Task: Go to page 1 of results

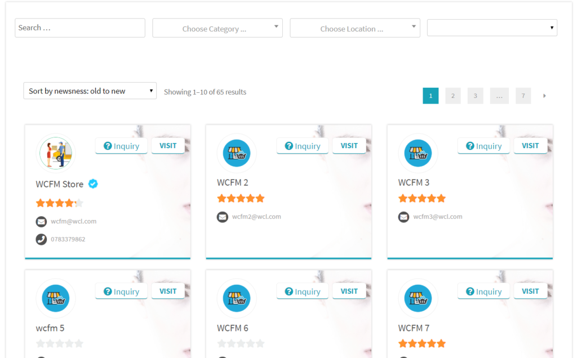Action: [430, 96]
